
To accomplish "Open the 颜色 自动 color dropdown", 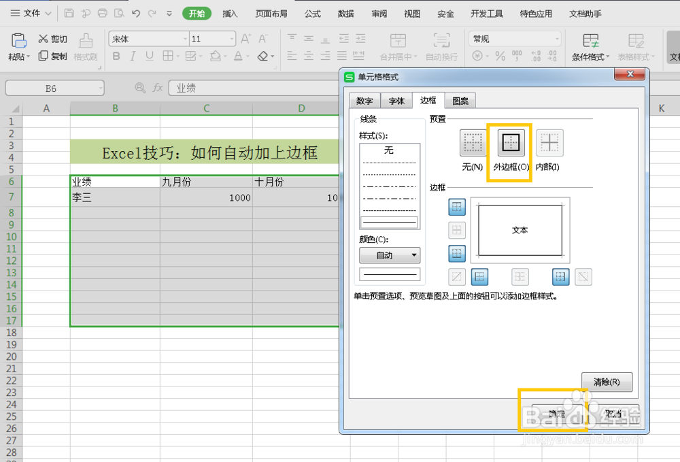I will click(390, 255).
